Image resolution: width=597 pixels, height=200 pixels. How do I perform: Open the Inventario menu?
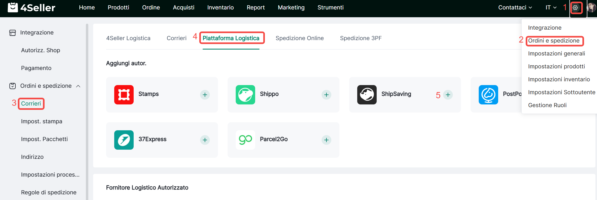(x=220, y=8)
